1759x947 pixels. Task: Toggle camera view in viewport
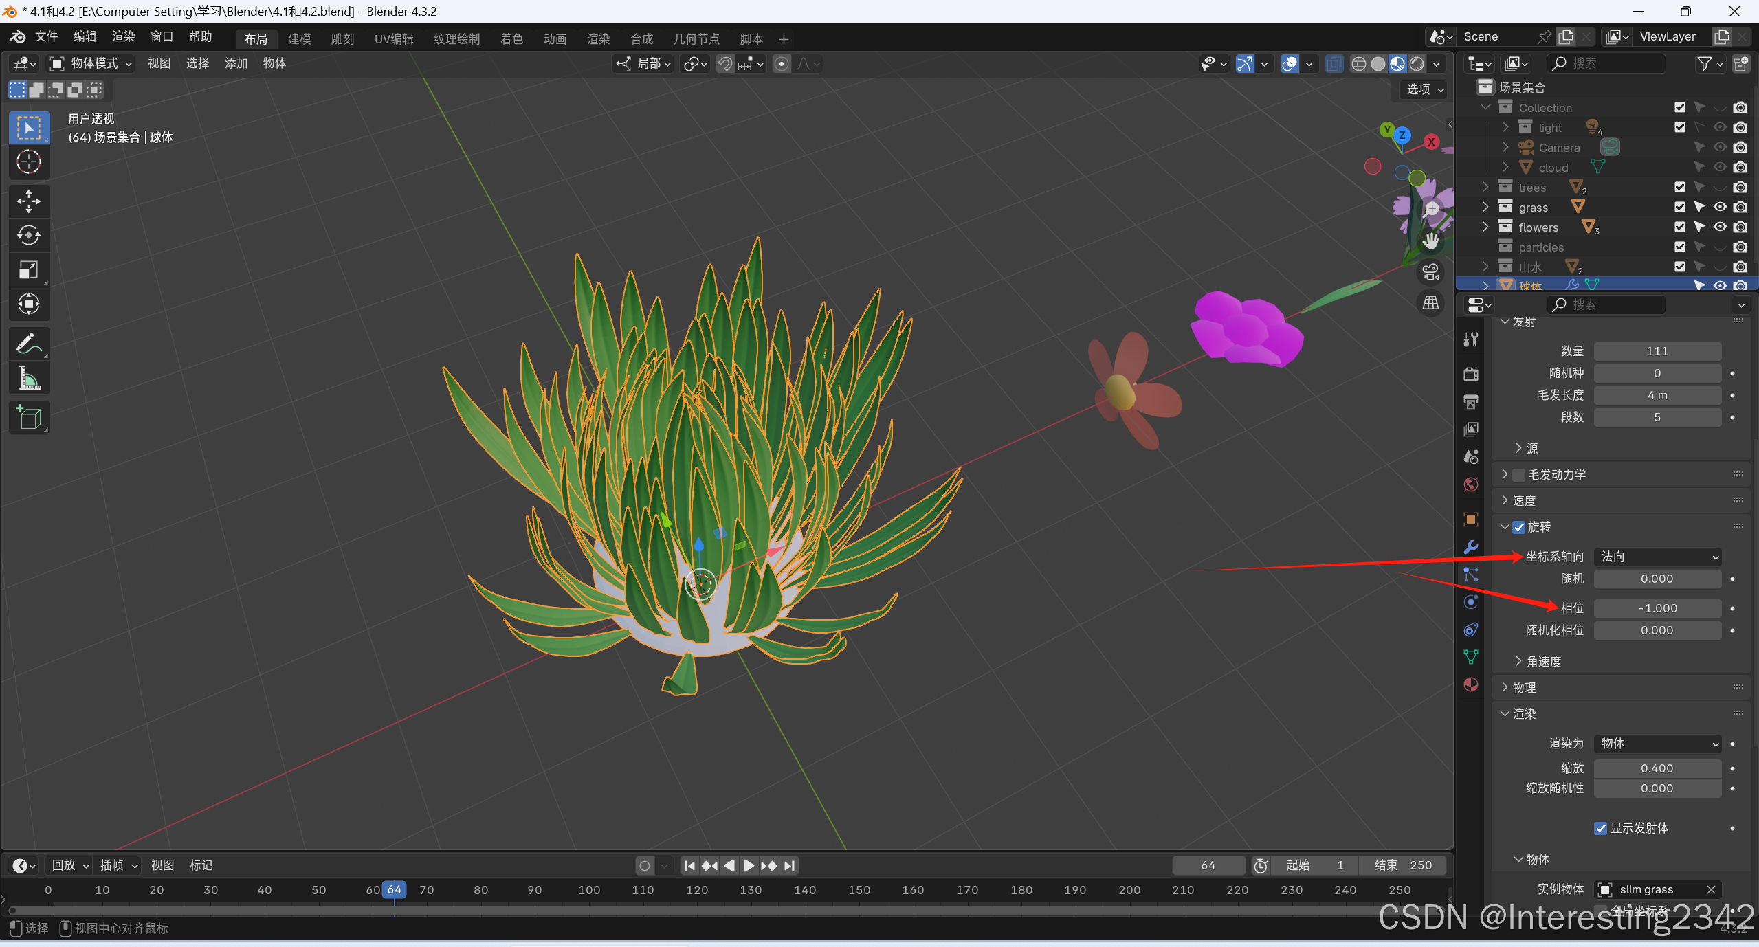(x=1431, y=273)
